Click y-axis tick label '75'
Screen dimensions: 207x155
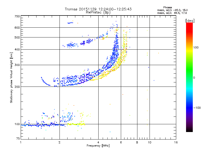[18, 138]
